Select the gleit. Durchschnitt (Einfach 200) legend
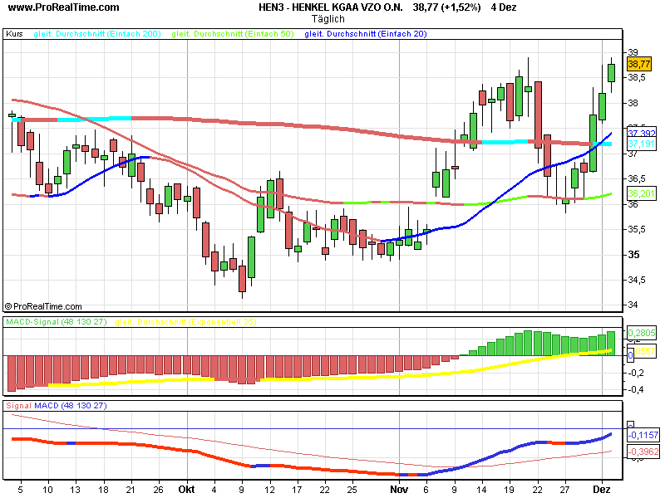665x498 pixels. [97, 34]
